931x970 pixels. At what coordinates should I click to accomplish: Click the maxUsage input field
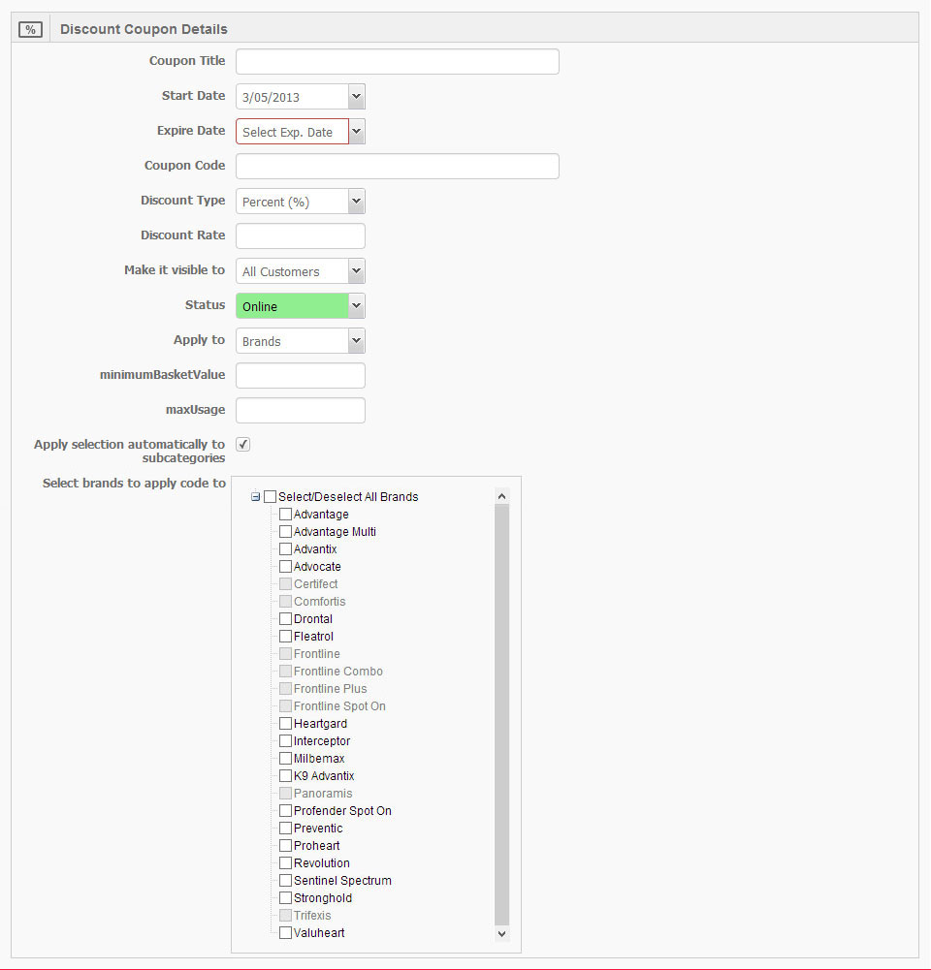coord(301,411)
